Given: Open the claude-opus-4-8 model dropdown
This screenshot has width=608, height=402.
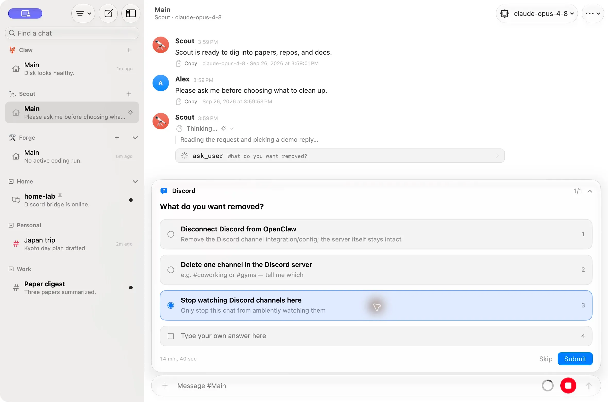Looking at the screenshot, I should 537,13.
